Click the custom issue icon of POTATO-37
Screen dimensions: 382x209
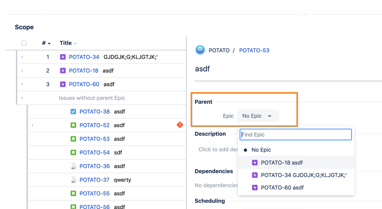point(73,180)
